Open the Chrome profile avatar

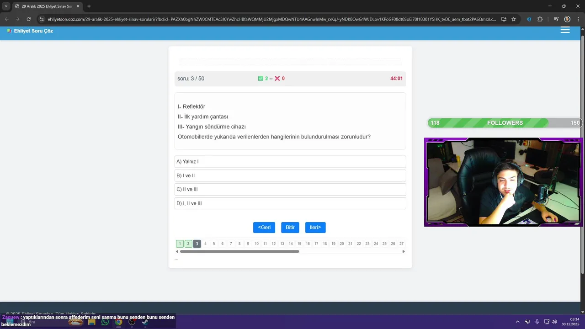coord(567,19)
